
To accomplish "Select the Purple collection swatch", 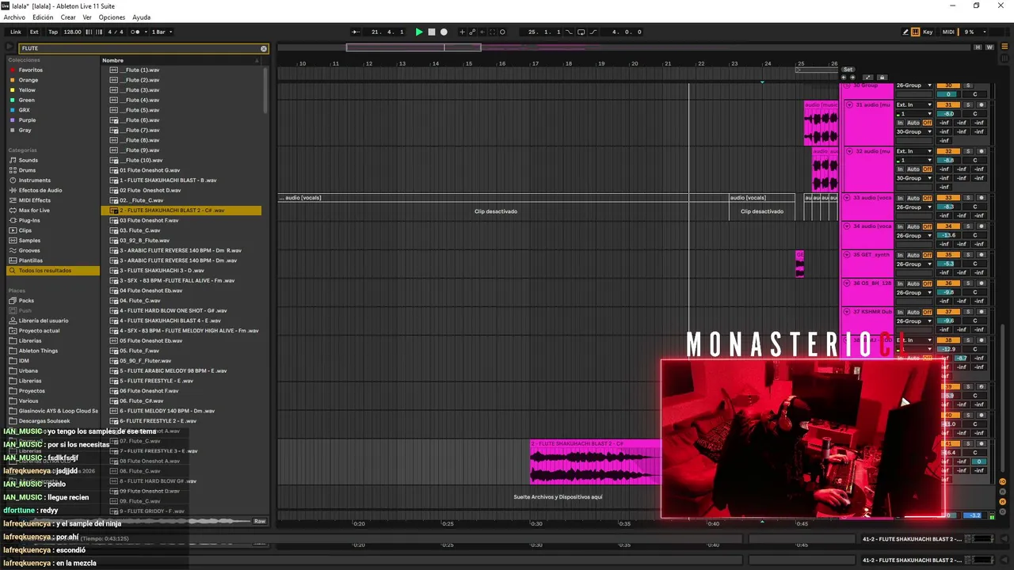I will pos(13,120).
